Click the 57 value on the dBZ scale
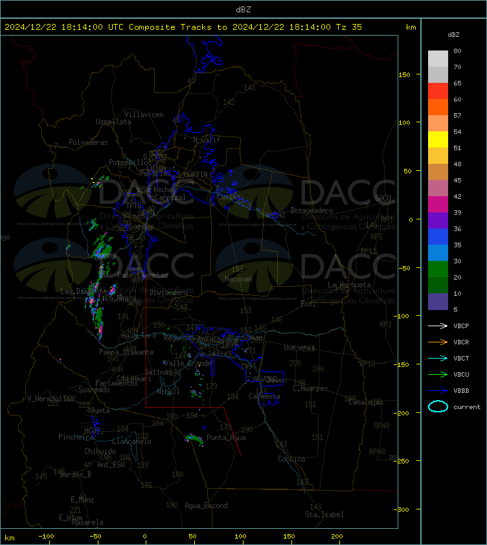487x545 pixels. click(457, 115)
